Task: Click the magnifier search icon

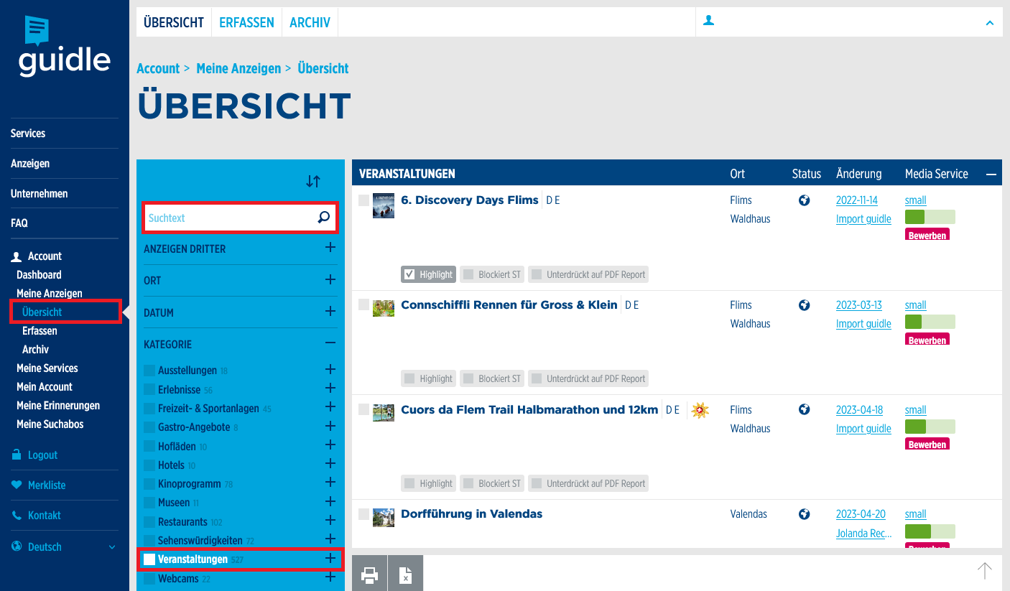Action: tap(324, 218)
